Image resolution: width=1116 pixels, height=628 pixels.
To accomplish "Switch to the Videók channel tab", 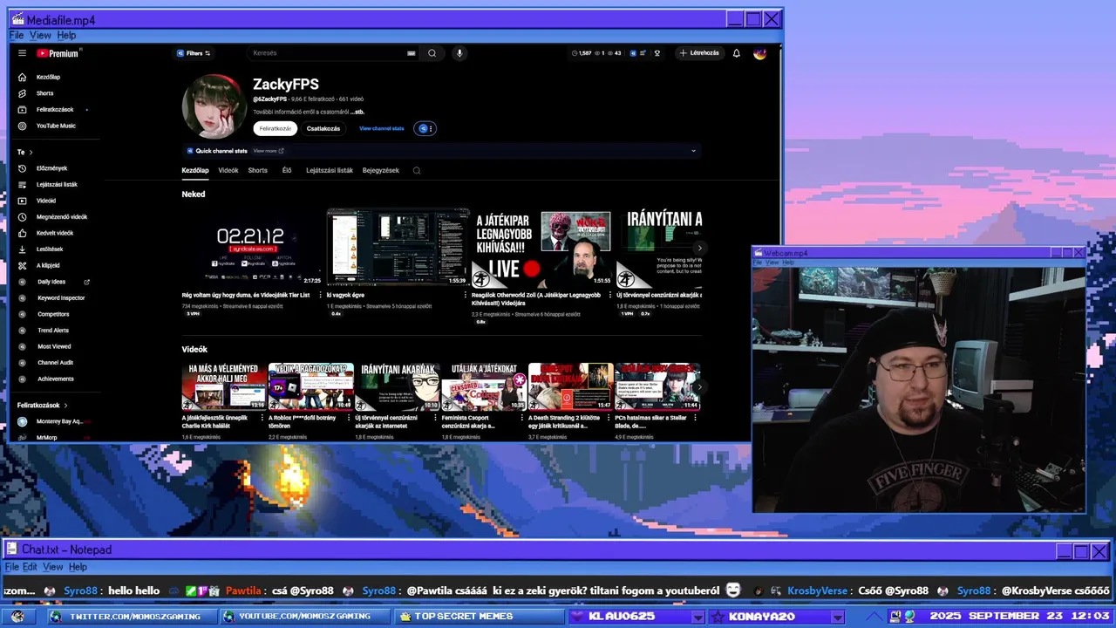I will coord(228,171).
